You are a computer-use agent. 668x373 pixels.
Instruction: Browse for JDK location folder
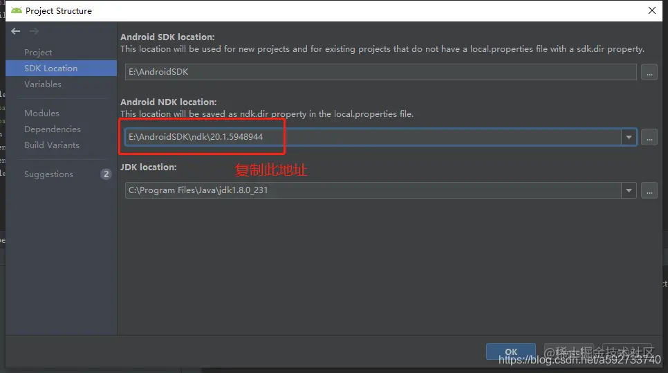tap(649, 190)
